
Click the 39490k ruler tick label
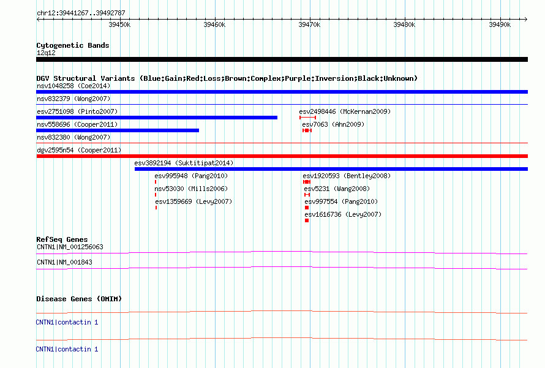click(x=500, y=24)
